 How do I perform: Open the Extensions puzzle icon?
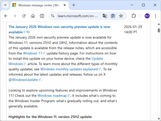(134, 16)
